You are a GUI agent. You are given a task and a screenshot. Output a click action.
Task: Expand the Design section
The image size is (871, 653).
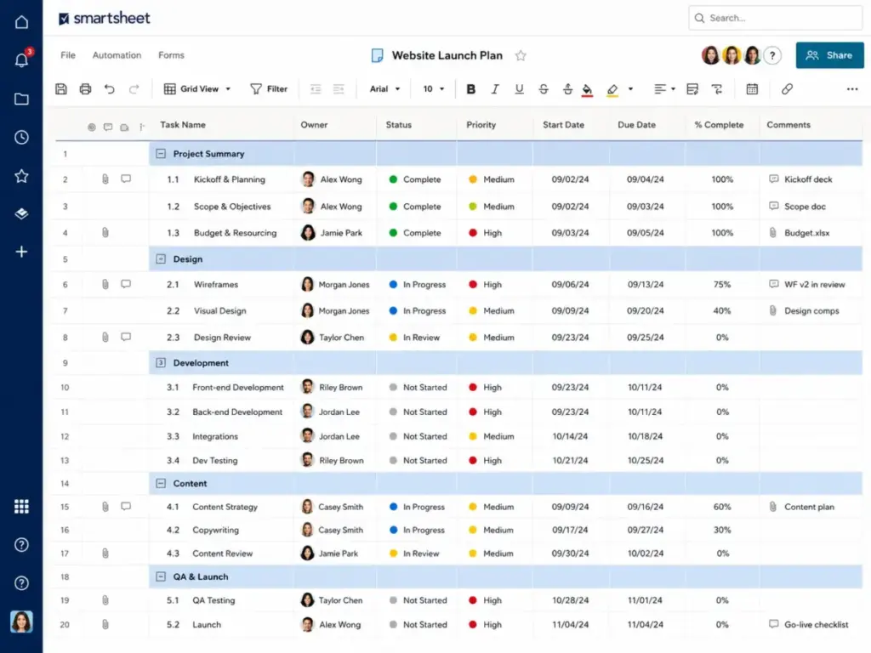[x=161, y=258]
